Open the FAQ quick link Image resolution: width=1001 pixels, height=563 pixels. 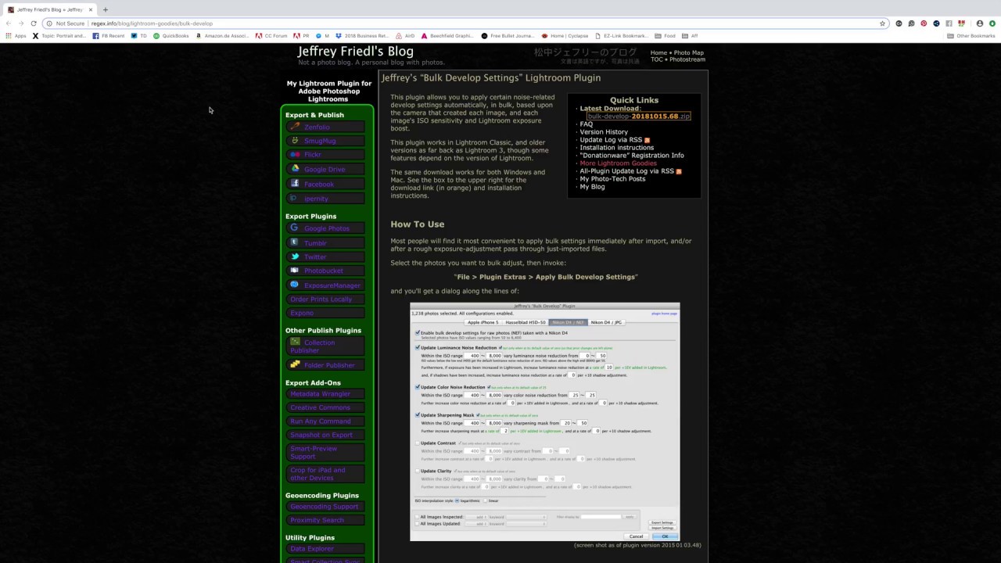point(586,124)
